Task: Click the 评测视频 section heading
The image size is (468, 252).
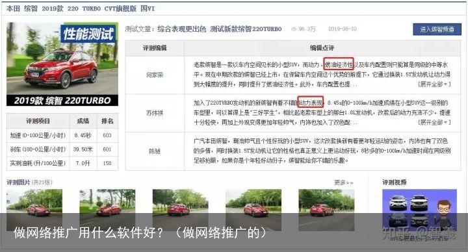Action: coord(395,183)
